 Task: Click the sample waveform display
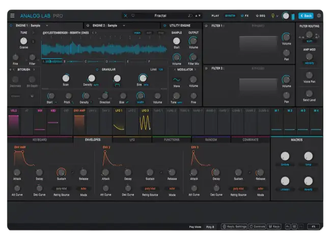[x=104, y=49]
